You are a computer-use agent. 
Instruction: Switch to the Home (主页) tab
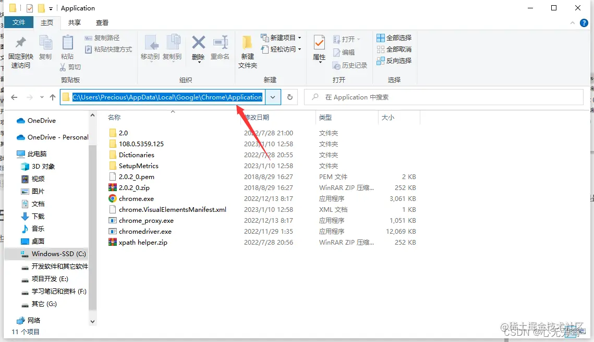pos(47,23)
